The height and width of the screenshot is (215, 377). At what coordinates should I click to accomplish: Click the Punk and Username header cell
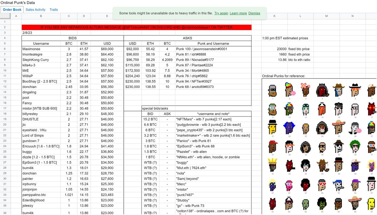pos(213,44)
